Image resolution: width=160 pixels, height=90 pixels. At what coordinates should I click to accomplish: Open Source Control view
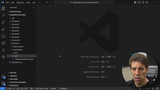tap(3, 22)
